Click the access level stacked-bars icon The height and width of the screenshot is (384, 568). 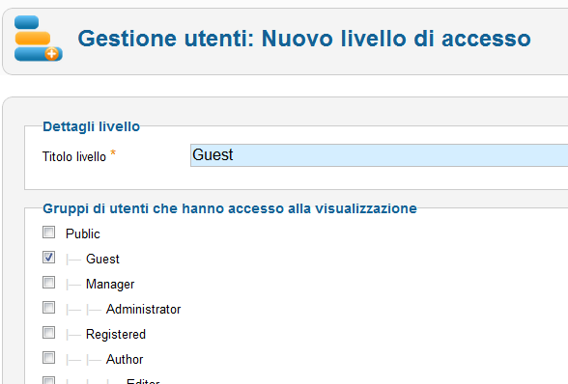pyautogui.click(x=38, y=39)
